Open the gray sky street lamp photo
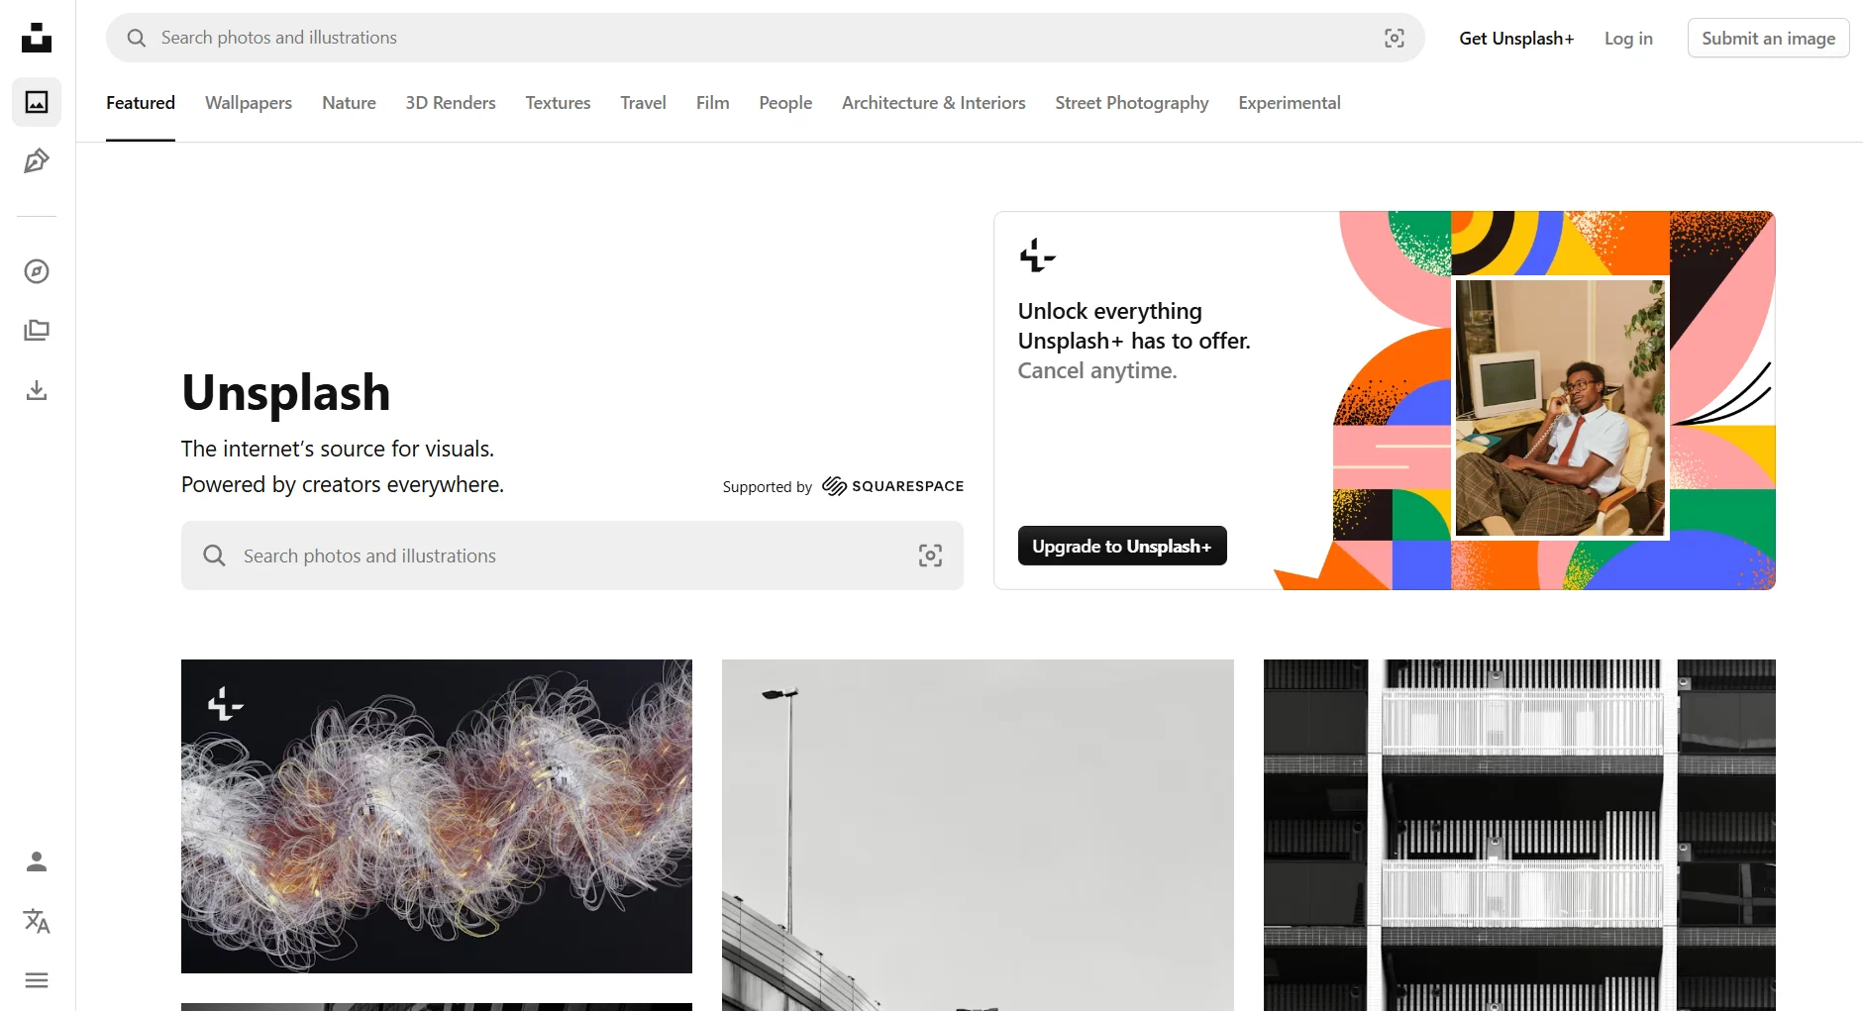Screen dimensions: 1863x1011 pyautogui.click(x=978, y=835)
